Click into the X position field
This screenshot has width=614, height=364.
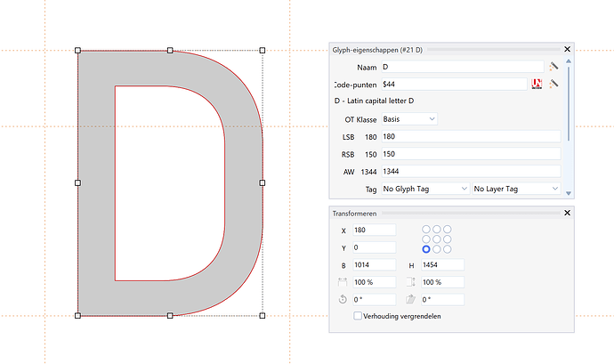point(375,230)
